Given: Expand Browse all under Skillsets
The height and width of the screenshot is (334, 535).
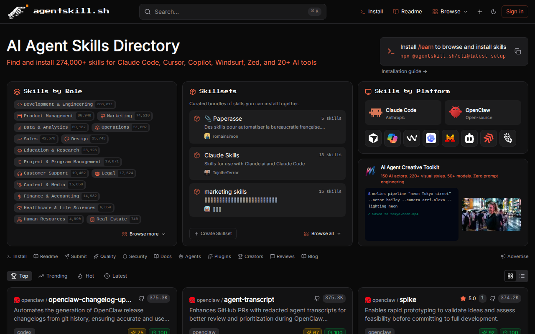Looking at the screenshot, I should click(x=322, y=234).
